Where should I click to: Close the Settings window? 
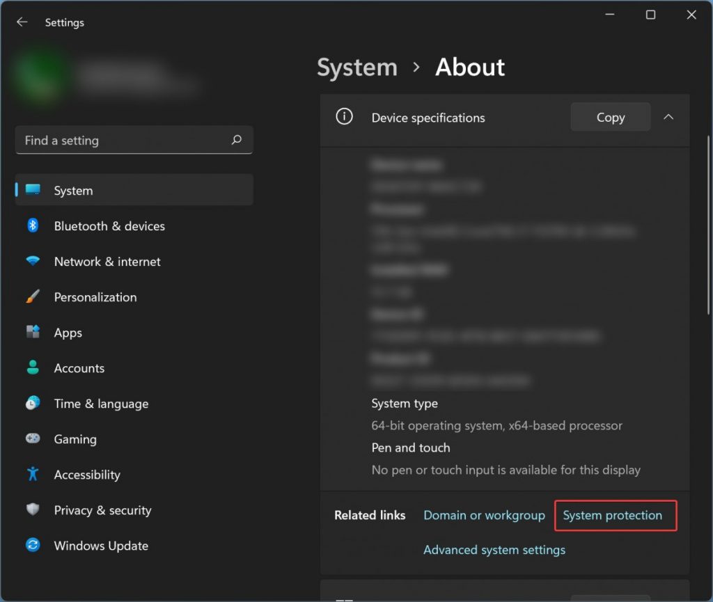click(691, 15)
